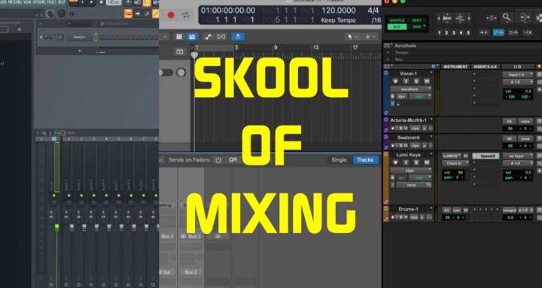Switch to the Tracks tab in Logic mixer
Screen dimensions: 542x288
[x=365, y=160]
